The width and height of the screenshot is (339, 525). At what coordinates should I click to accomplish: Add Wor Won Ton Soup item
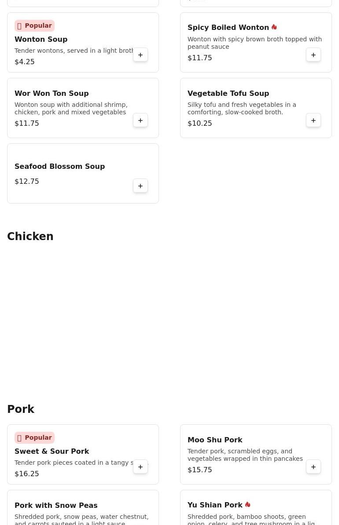(x=140, y=120)
